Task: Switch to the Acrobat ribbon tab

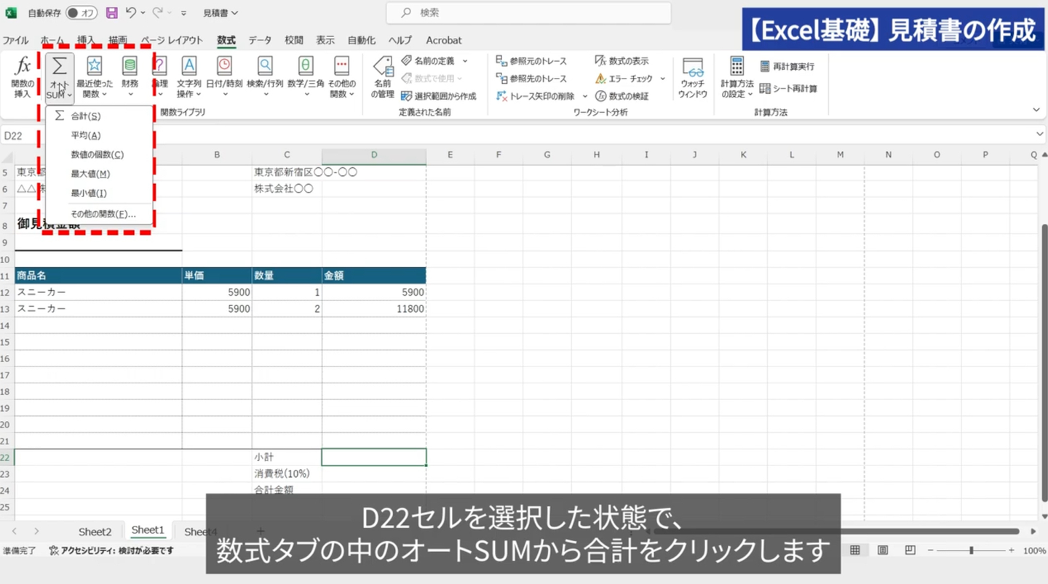Action: click(444, 40)
